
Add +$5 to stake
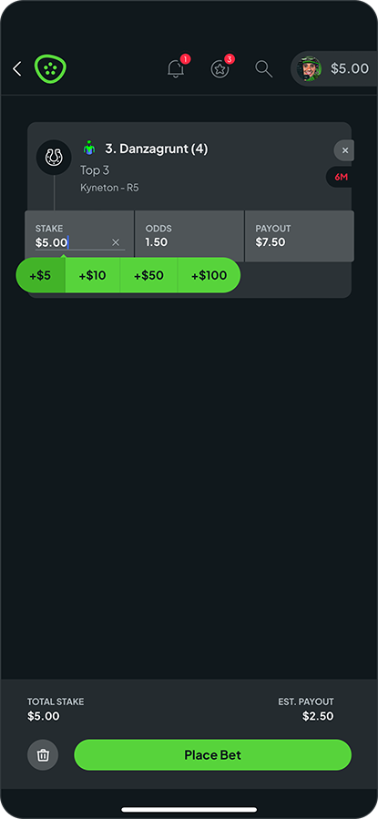point(40,275)
